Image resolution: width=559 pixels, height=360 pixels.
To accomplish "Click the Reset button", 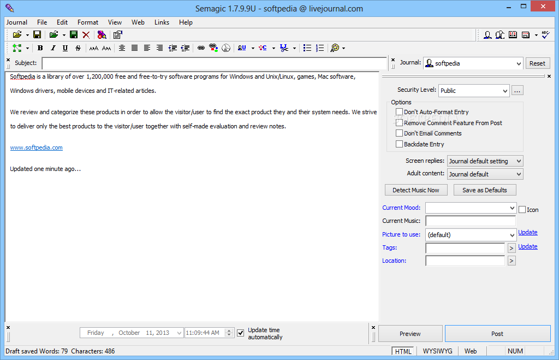I will pos(538,63).
